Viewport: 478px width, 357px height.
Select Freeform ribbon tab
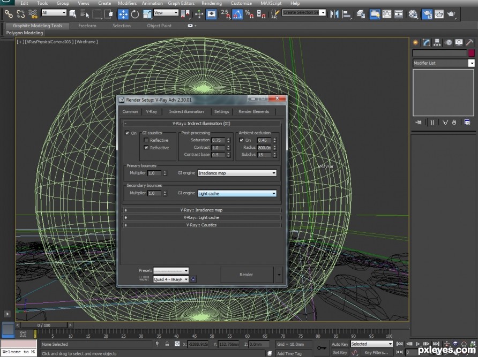click(x=87, y=26)
